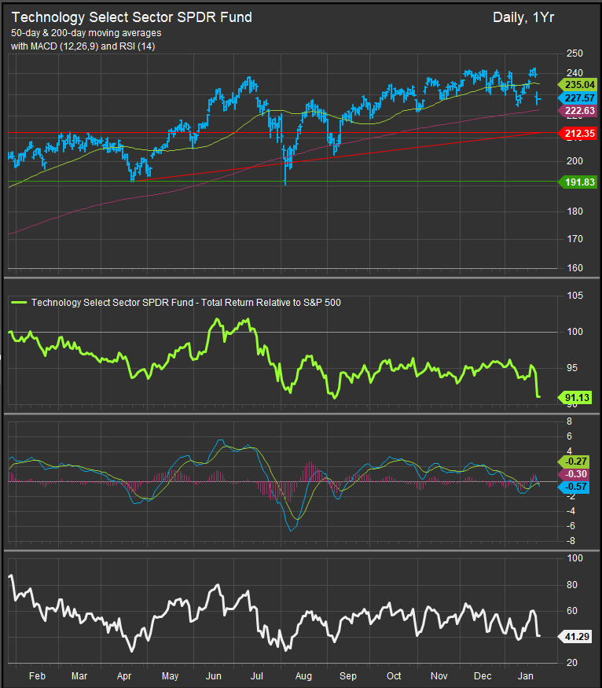Click the 227.57 last price tag
602x688 pixels.
[x=577, y=97]
